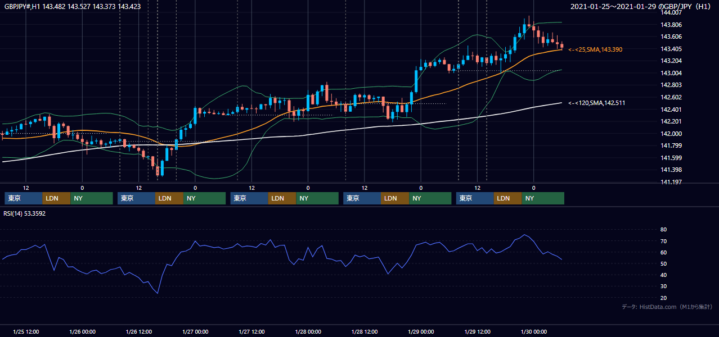This screenshot has height=337, width=719.
Task: Select the leftmost NY session box
Action: pos(92,198)
